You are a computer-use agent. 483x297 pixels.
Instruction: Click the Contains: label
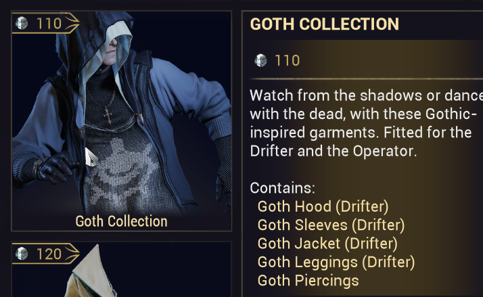(283, 188)
